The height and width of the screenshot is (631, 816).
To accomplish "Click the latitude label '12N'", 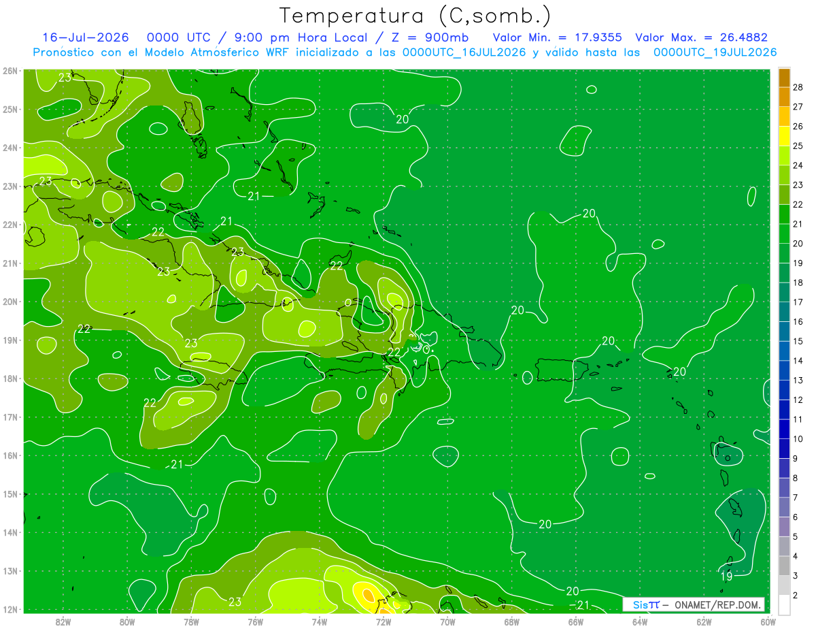I will coord(10,609).
